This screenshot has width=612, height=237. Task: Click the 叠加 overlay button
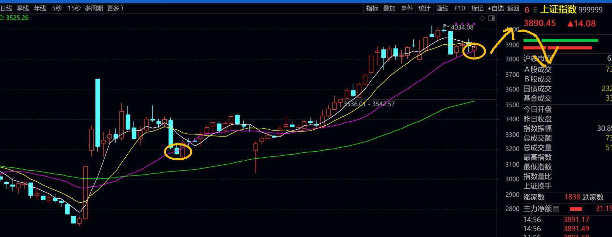[x=390, y=8]
